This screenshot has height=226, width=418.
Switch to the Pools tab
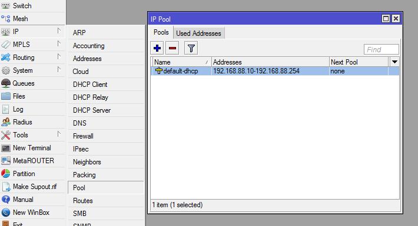[x=161, y=32]
